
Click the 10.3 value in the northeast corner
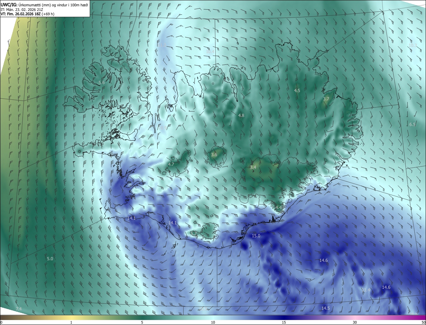point(413,45)
